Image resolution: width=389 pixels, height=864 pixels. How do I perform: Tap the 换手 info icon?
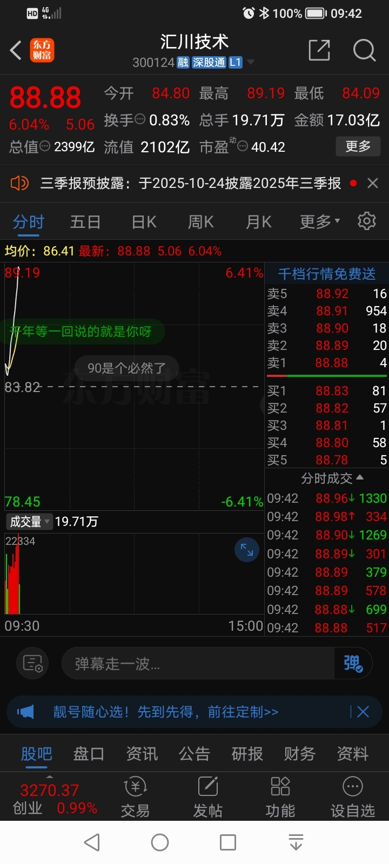(140, 119)
